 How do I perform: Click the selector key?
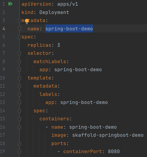click(39, 53)
